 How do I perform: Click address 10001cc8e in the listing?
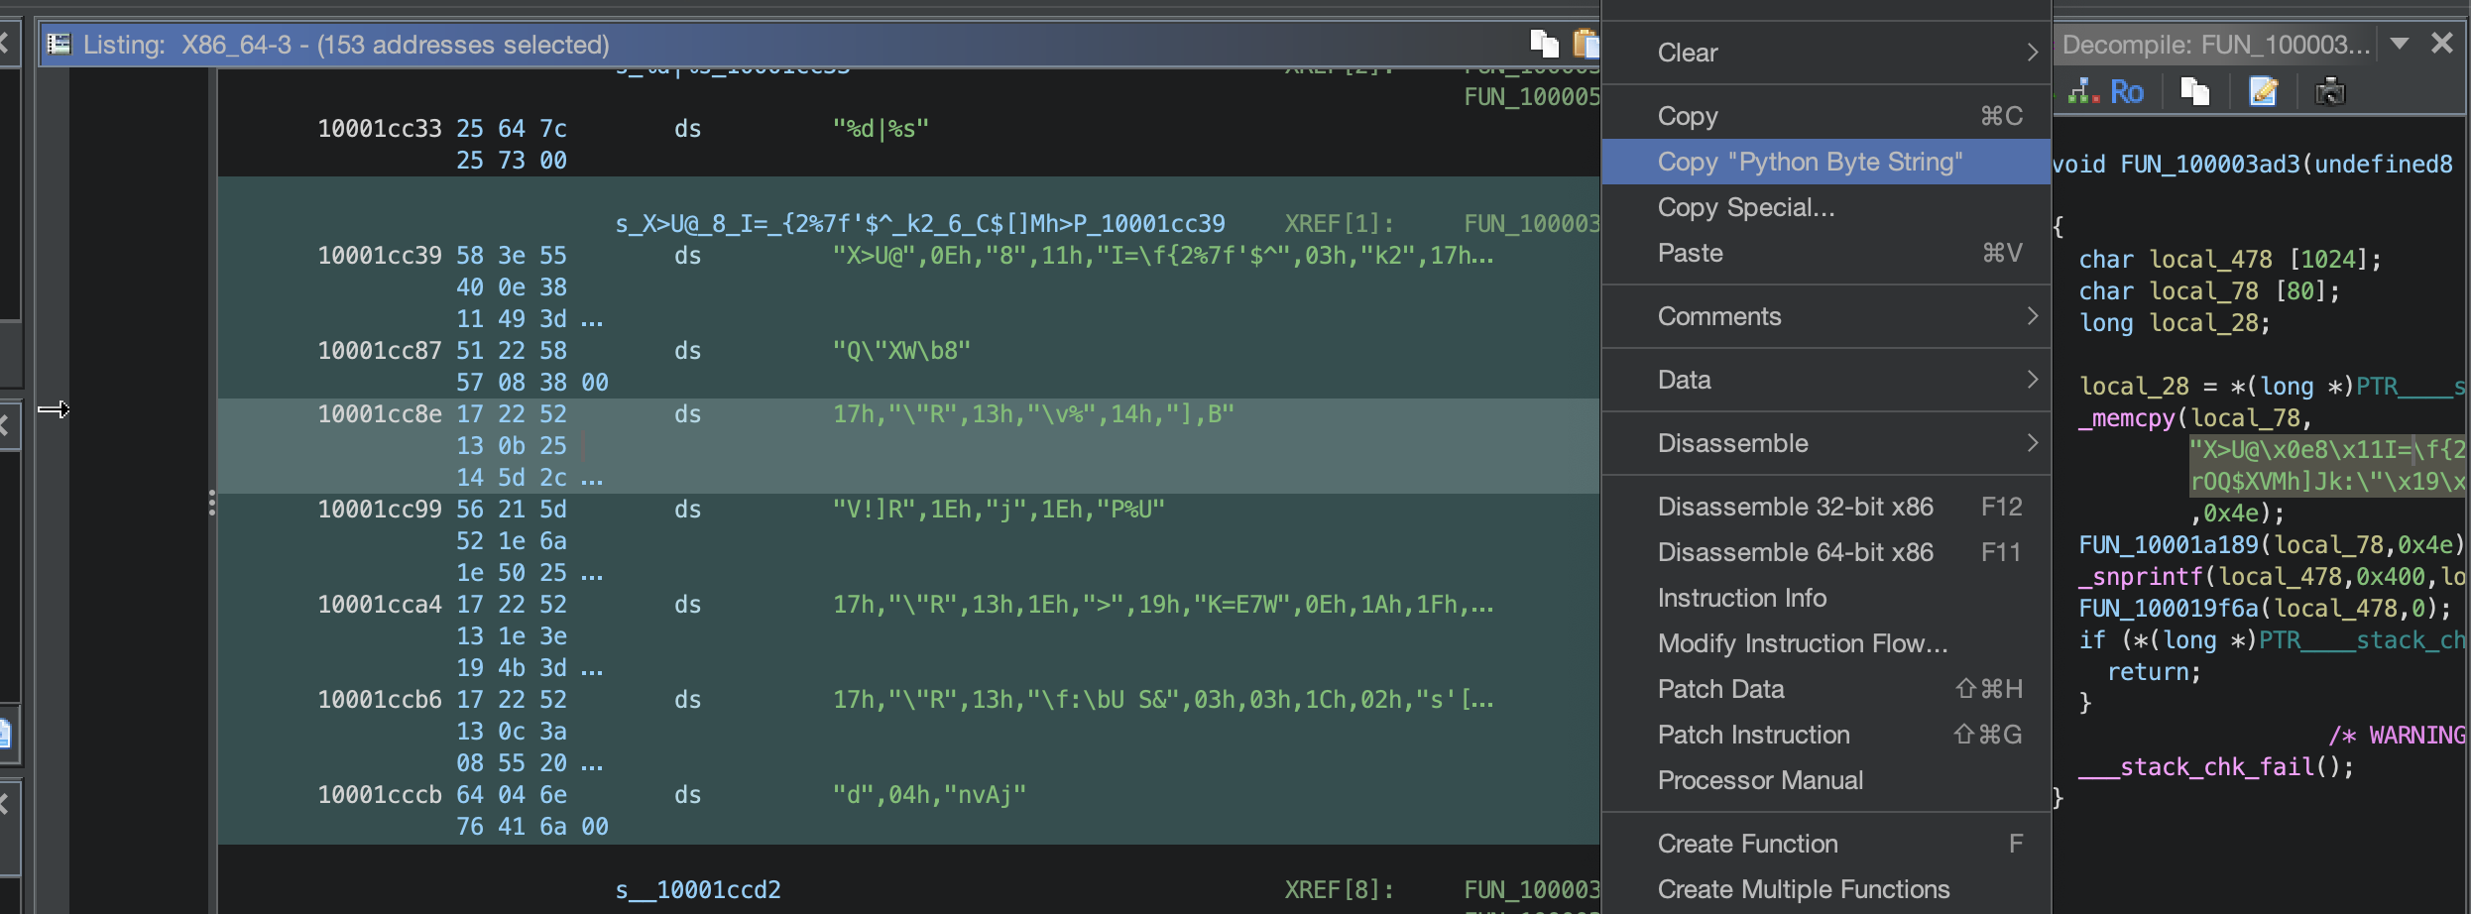tap(380, 414)
